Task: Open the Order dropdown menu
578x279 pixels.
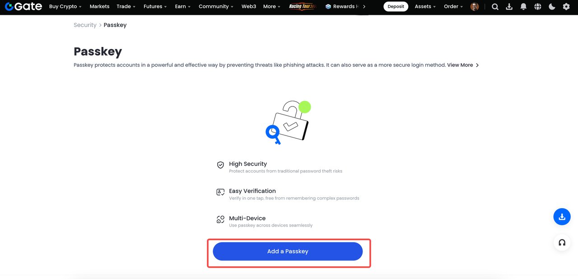Action: tap(453, 7)
